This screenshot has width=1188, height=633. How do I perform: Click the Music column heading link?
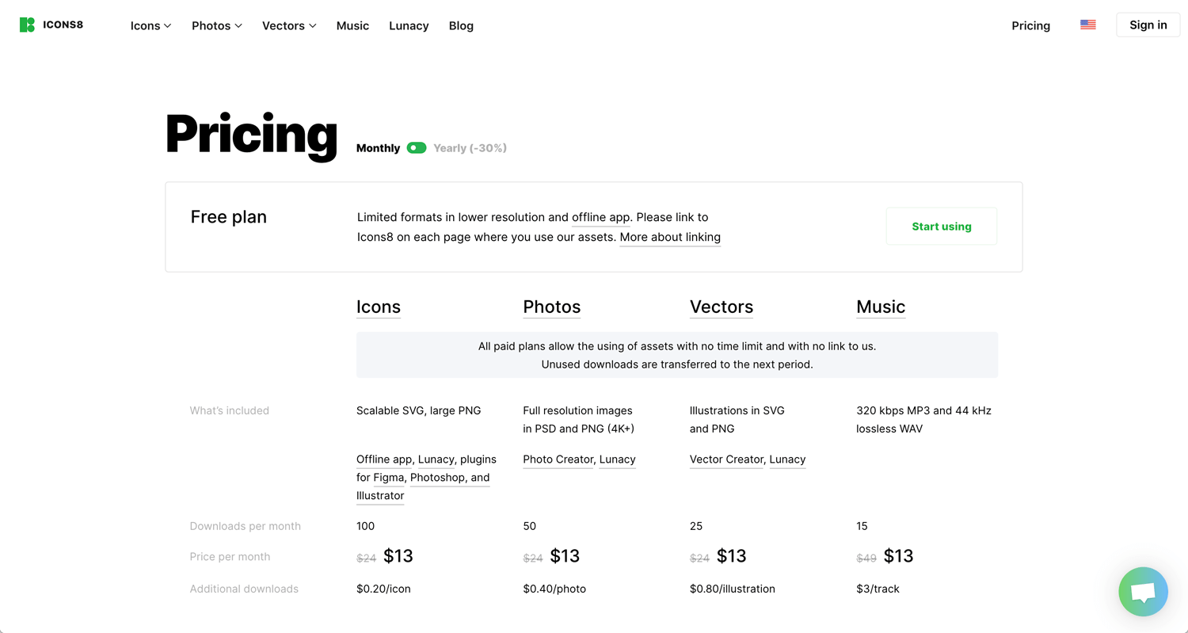881,307
